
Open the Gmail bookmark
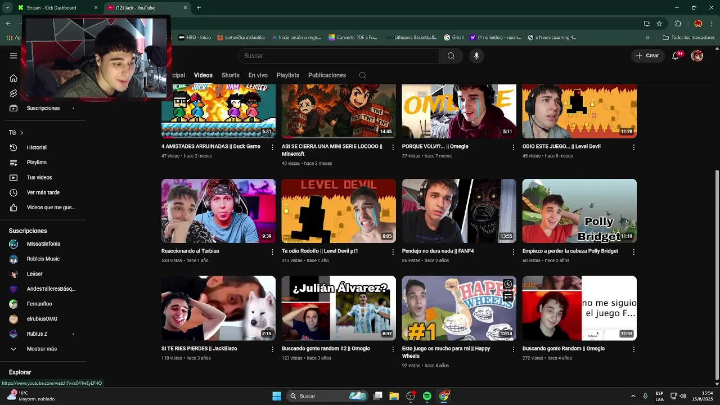[x=453, y=38]
